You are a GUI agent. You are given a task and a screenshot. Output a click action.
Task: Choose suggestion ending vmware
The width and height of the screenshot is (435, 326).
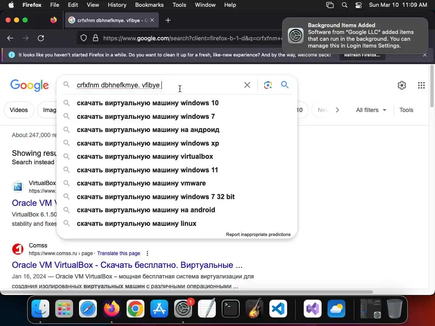pos(177,183)
